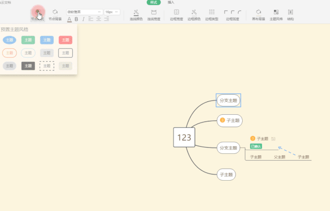This screenshot has width=330, height=211.
Task: Align node text to the left
Action: coord(91,19)
